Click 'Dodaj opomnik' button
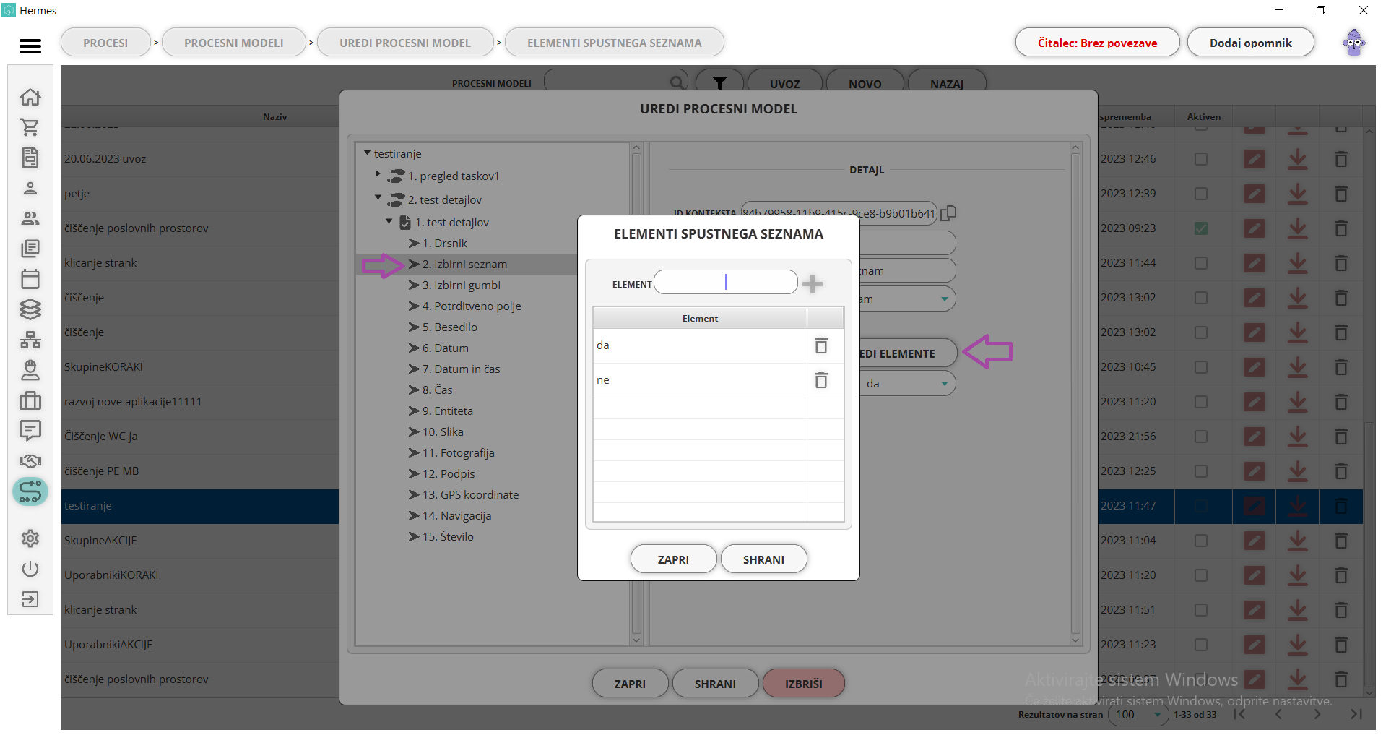Screen dimensions: 1386x743 click(1251, 43)
